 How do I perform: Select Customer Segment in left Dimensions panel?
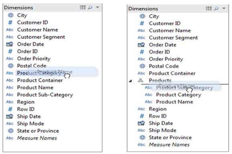coord(41,37)
